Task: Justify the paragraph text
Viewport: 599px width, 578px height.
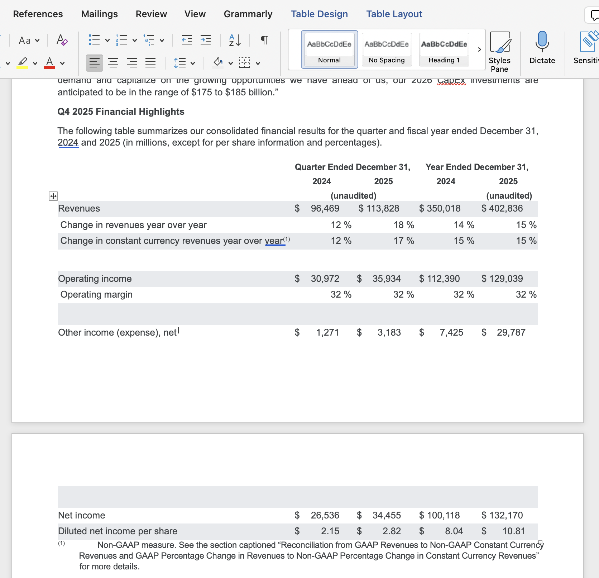Action: (x=150, y=63)
